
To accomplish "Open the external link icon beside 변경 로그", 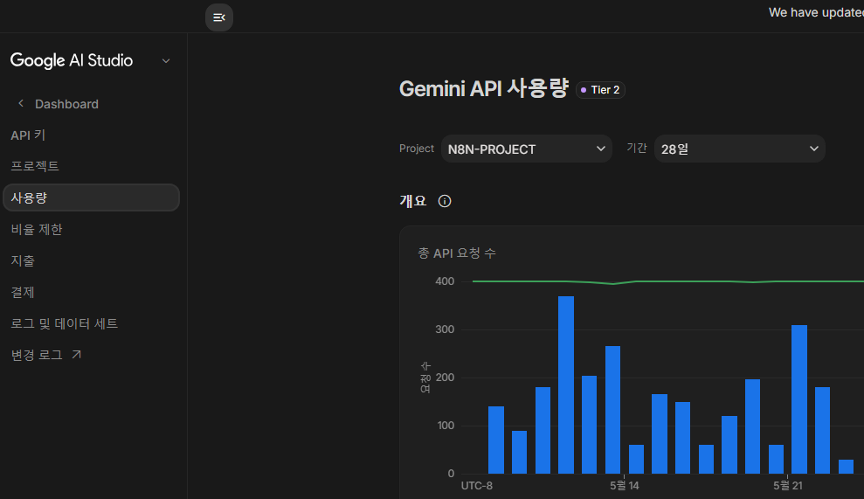I will (x=77, y=355).
